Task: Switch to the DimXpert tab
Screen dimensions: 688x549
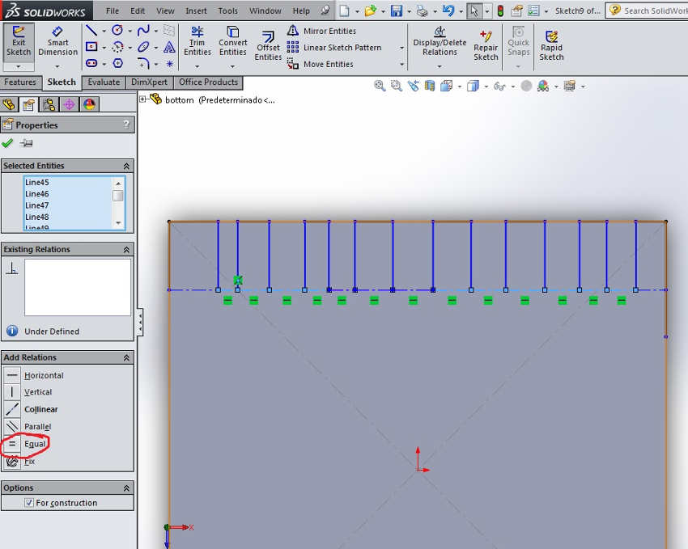Action: (x=149, y=82)
